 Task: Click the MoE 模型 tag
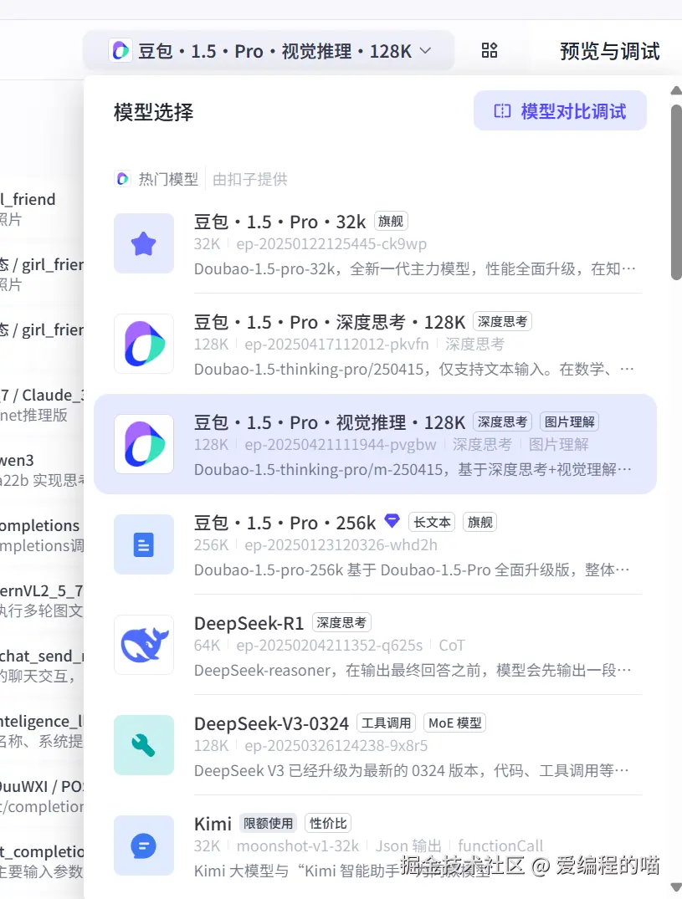pos(455,723)
